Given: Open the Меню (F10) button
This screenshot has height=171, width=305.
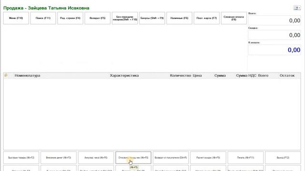Looking at the screenshot, I should point(16,18).
